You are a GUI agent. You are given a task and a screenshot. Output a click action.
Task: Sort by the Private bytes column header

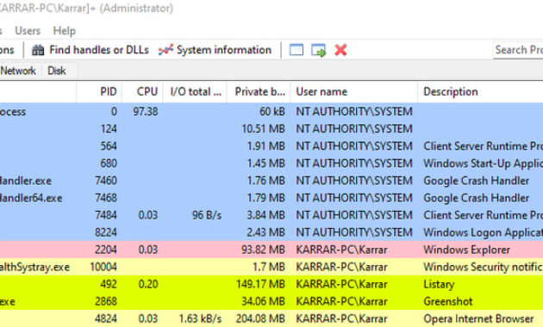tap(259, 91)
